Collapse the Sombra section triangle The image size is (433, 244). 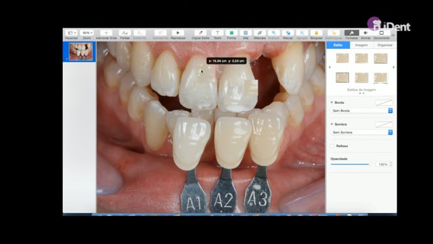(x=332, y=124)
